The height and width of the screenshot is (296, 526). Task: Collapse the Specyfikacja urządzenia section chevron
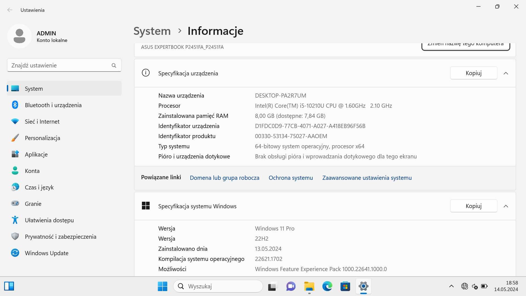click(x=506, y=73)
